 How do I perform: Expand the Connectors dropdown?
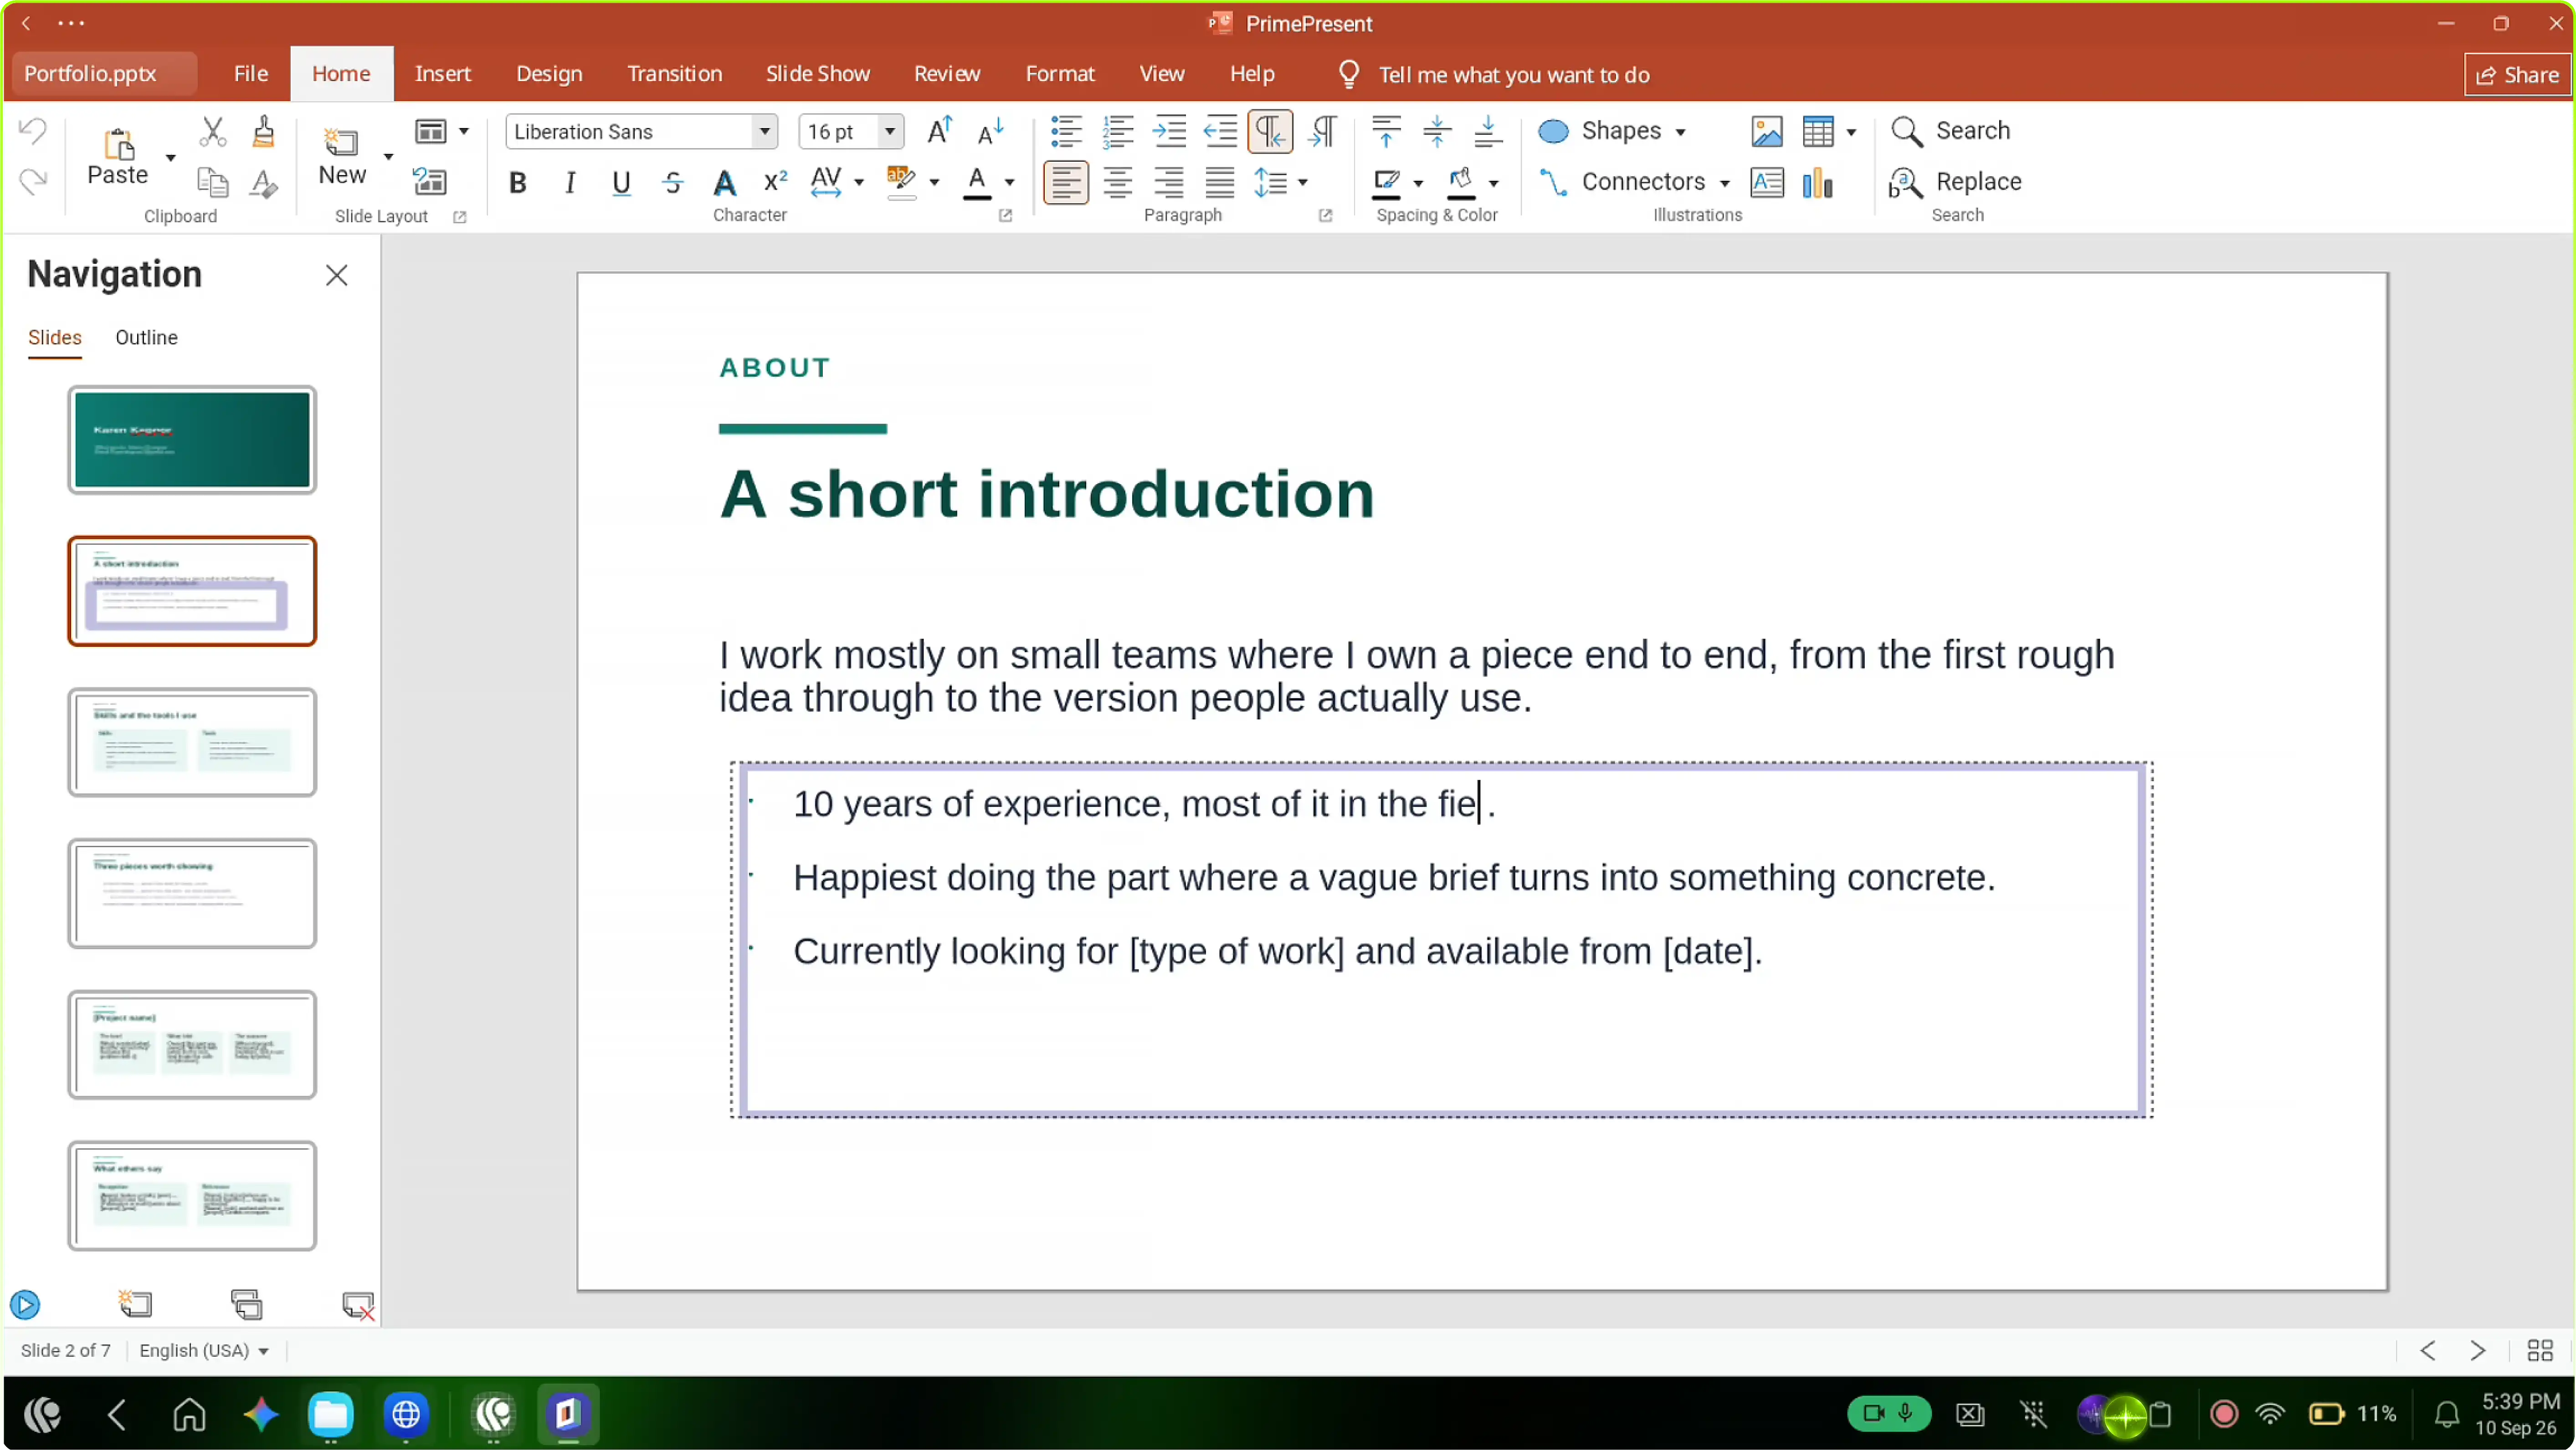pos(1724,183)
